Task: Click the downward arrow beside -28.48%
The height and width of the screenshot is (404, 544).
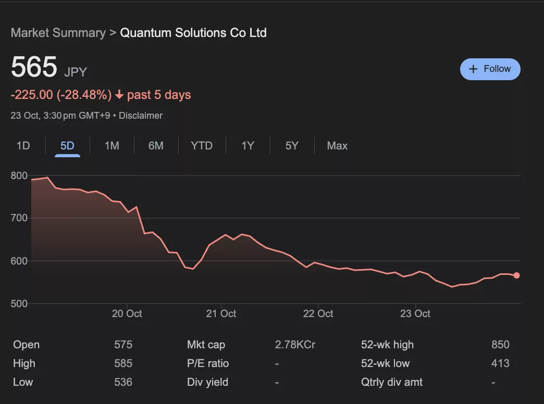Action: pyautogui.click(x=119, y=95)
